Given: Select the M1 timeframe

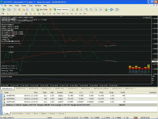Looking at the screenshot, I should click(x=50, y=14).
